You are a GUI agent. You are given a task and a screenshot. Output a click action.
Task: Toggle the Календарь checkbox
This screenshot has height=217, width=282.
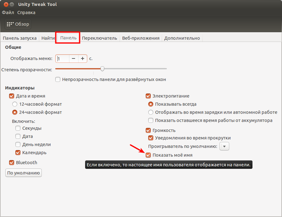tap(18, 153)
